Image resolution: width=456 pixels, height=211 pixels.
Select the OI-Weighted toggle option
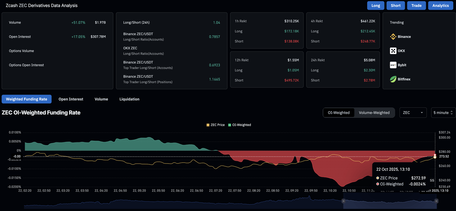339,113
